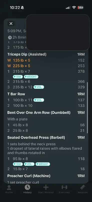The height and width of the screenshot is (202, 92).
Task: Tap the VOL. badge on T Bar Row
Action: tap(39, 100)
